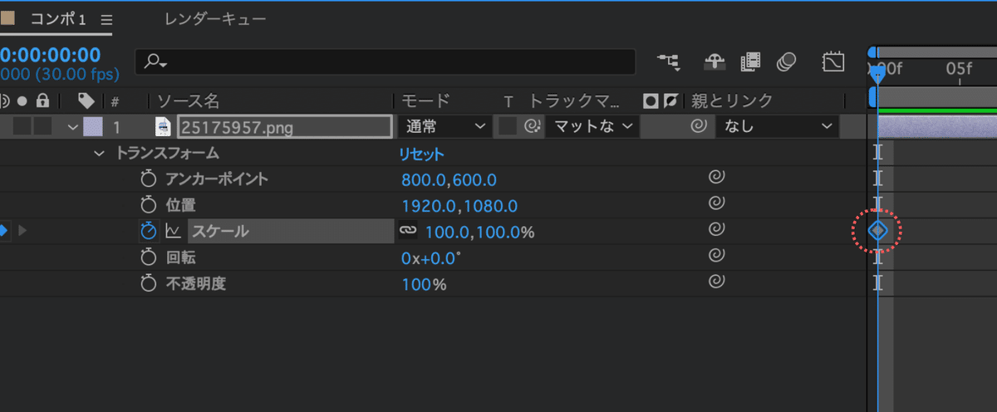
Task: Switch to the レンダーキュー tab
Action: (x=215, y=18)
